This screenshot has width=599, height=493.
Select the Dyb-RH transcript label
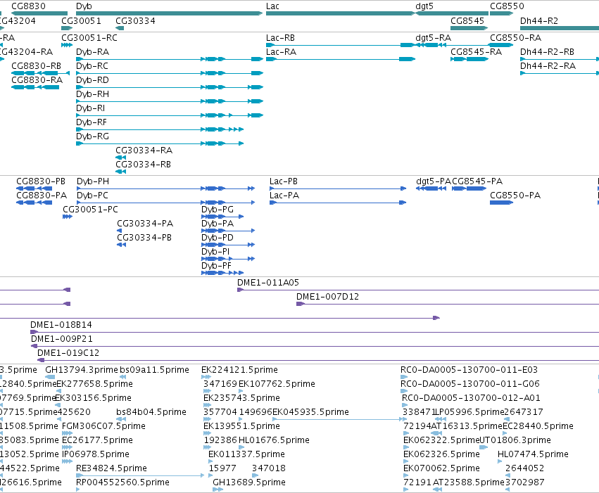pyautogui.click(x=92, y=94)
